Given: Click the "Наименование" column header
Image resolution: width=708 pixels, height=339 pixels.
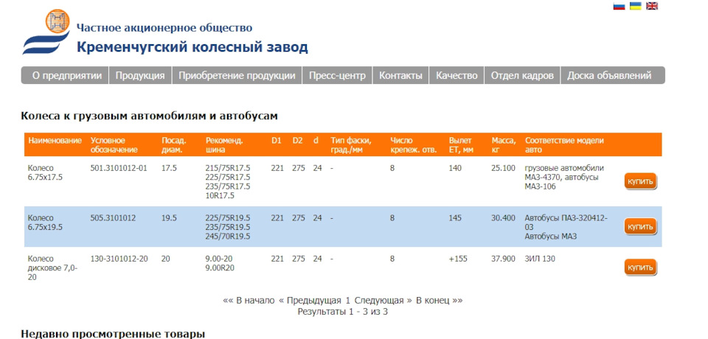Looking at the screenshot, I should [54, 140].
